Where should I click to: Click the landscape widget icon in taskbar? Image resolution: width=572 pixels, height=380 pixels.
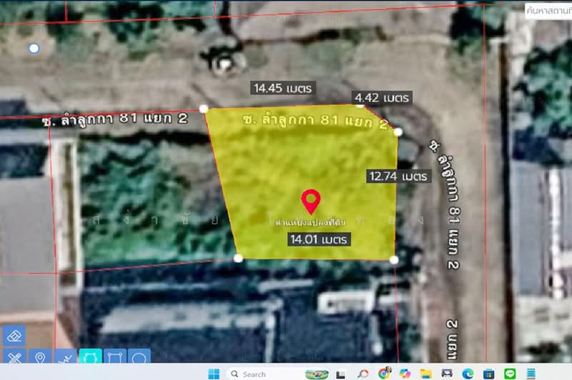coord(317,374)
